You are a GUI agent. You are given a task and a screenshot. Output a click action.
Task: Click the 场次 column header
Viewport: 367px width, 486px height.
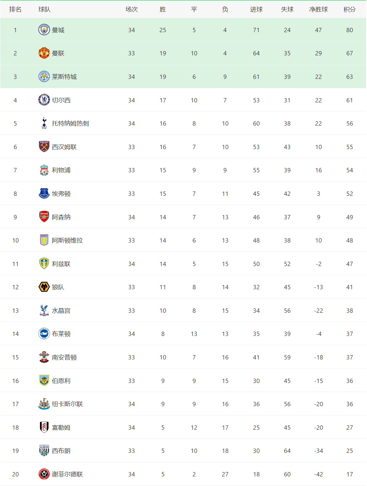click(132, 9)
